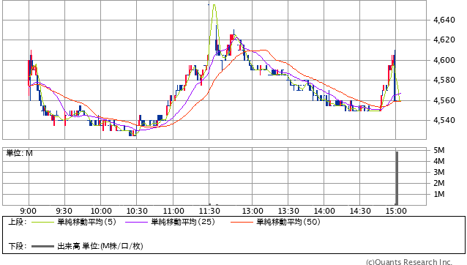Click the 2M volume axis label

click(x=439, y=184)
